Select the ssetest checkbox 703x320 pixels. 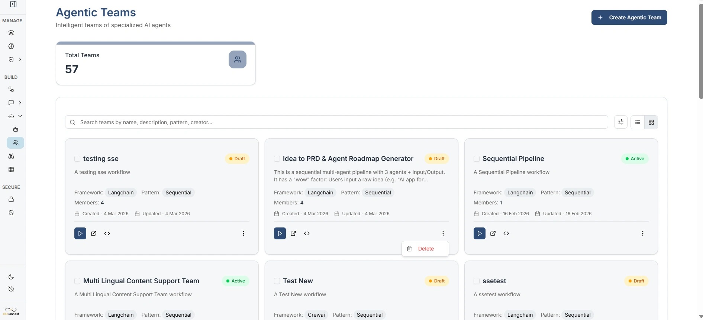(477, 281)
